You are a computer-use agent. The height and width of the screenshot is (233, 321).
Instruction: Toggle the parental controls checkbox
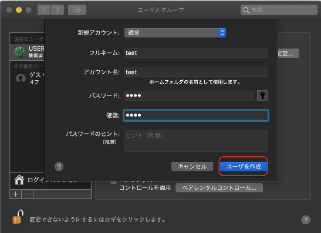[114, 181]
